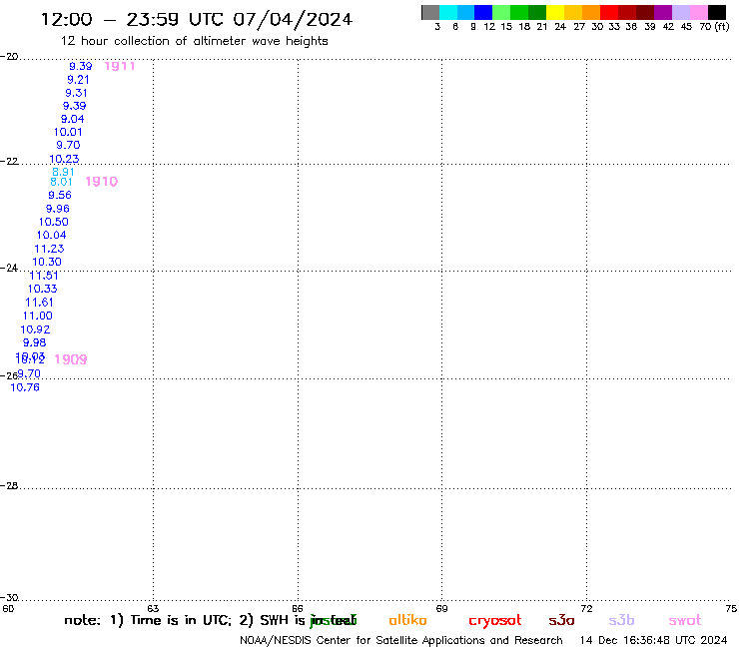The width and height of the screenshot is (739, 649).
Task: Click the gray swatch in the color scale
Action: [x=430, y=12]
